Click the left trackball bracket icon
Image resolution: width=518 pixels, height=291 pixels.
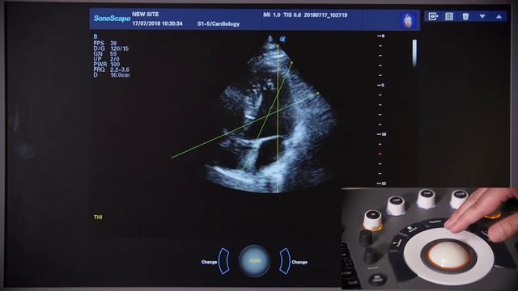[x=223, y=261]
